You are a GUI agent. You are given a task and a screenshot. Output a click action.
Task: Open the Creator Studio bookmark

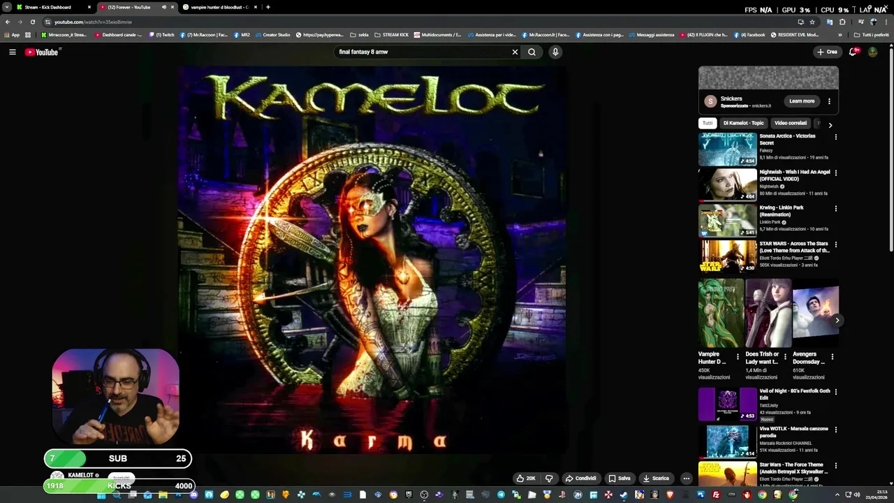pyautogui.click(x=272, y=35)
